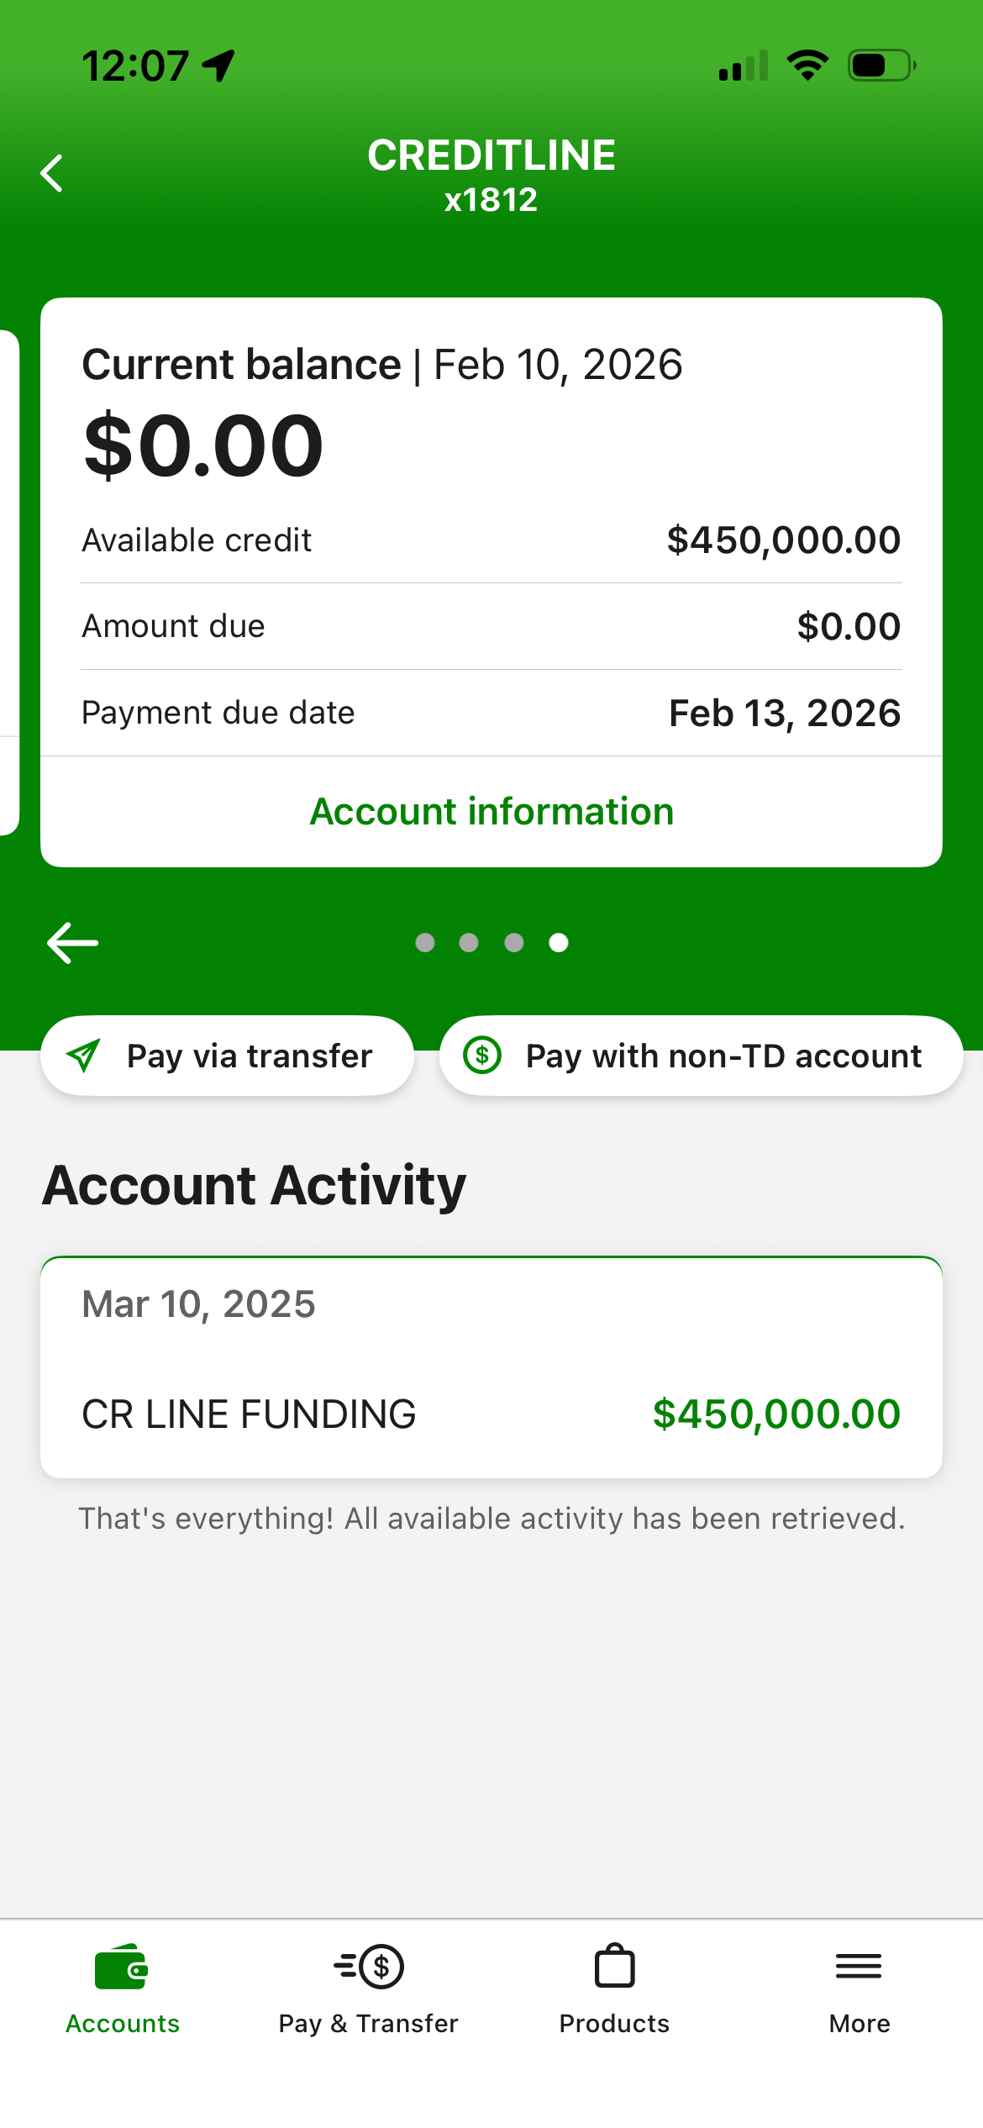Select first carousel page dot
This screenshot has width=983, height=2128.
coord(425,943)
